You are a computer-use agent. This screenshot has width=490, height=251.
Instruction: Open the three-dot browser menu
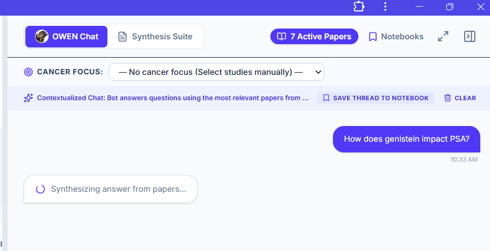click(385, 6)
